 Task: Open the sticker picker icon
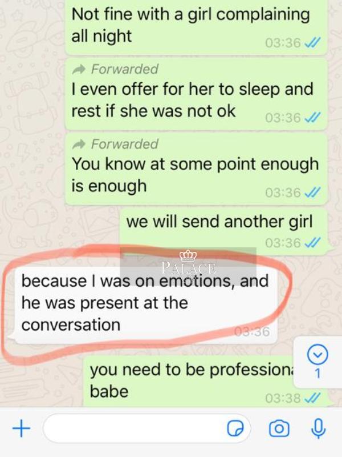(x=235, y=428)
